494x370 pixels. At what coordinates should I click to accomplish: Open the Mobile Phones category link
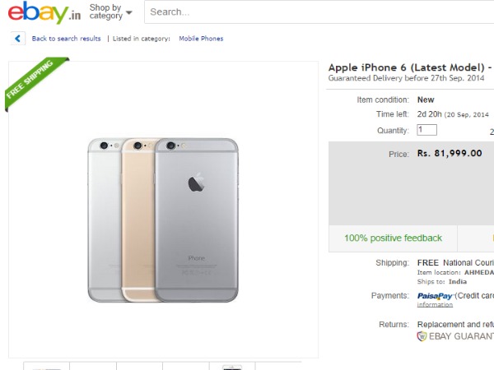coord(201,39)
